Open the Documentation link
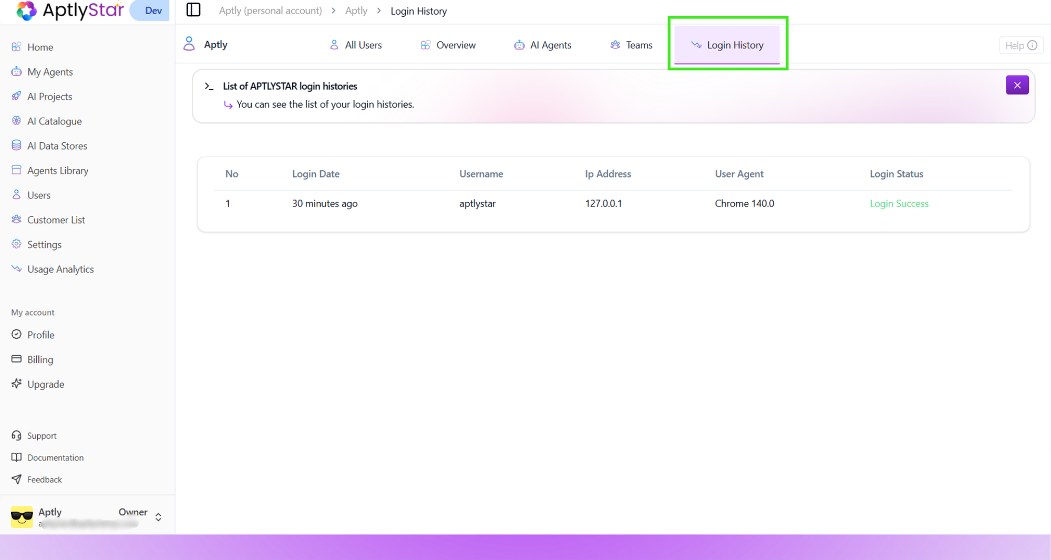Image resolution: width=1051 pixels, height=560 pixels. [55, 458]
